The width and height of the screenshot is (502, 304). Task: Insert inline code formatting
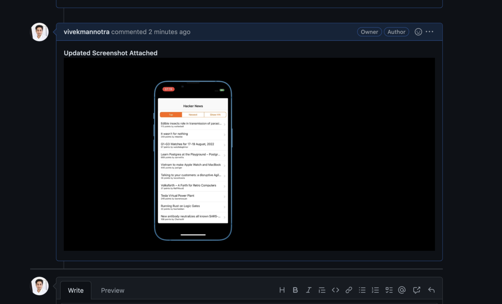click(335, 290)
